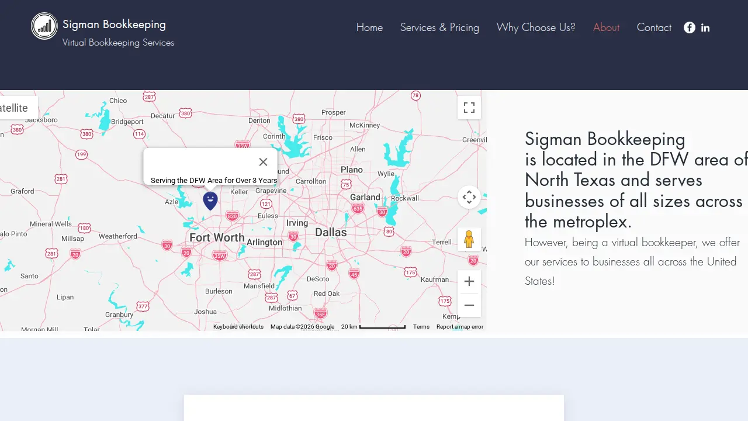Click the Dallas label on map
The width and height of the screenshot is (748, 421).
tap(331, 232)
